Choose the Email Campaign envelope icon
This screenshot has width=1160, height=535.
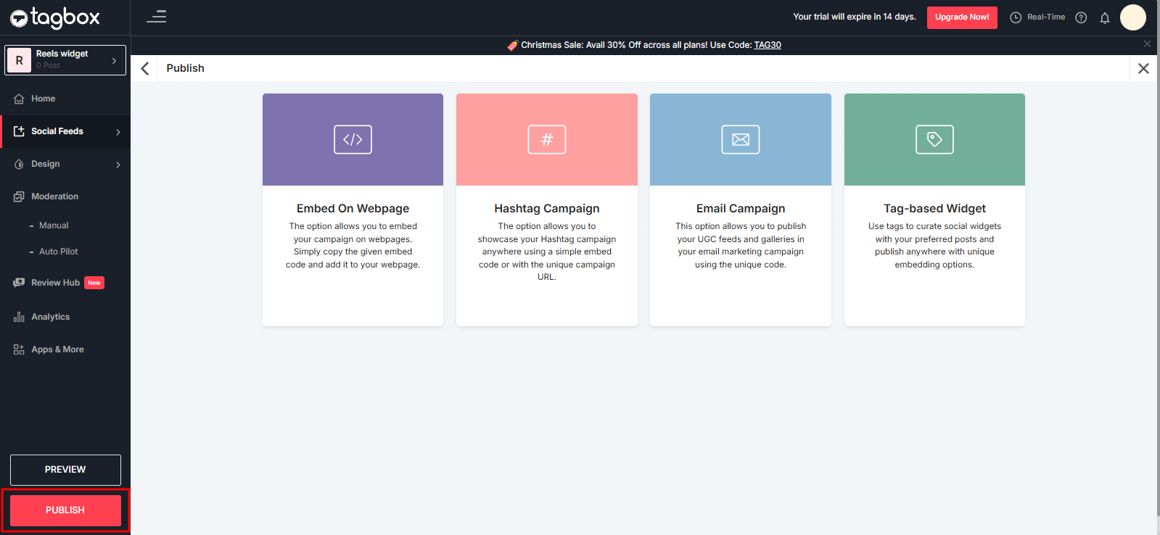coord(741,139)
